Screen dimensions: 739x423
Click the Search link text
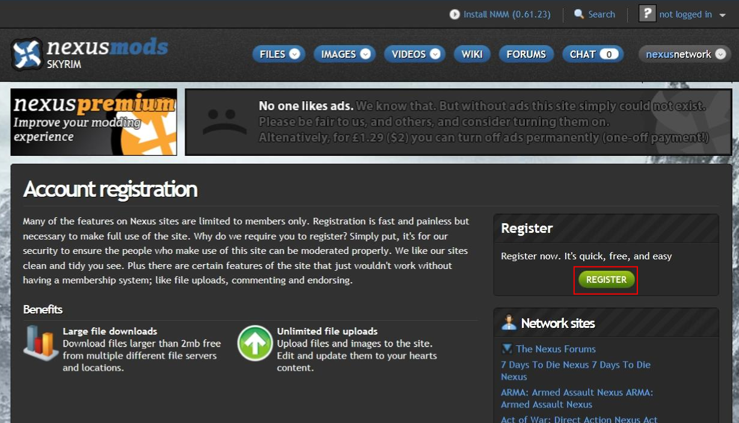(601, 14)
